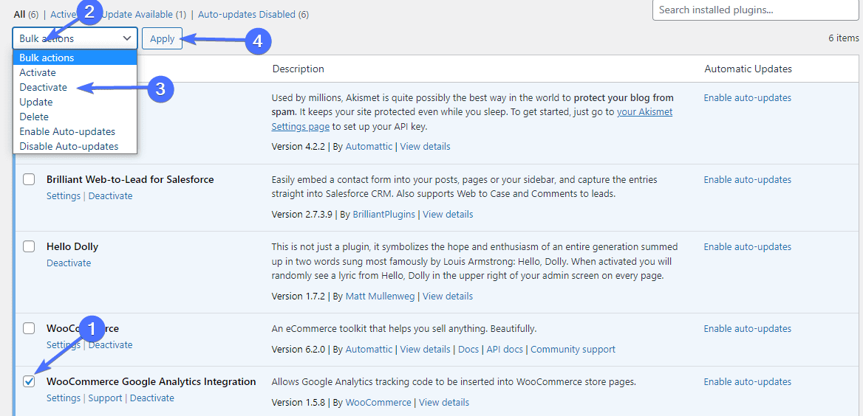Enable auto-updates for Akismet
Viewport: 863px width, 416px height.
point(748,98)
